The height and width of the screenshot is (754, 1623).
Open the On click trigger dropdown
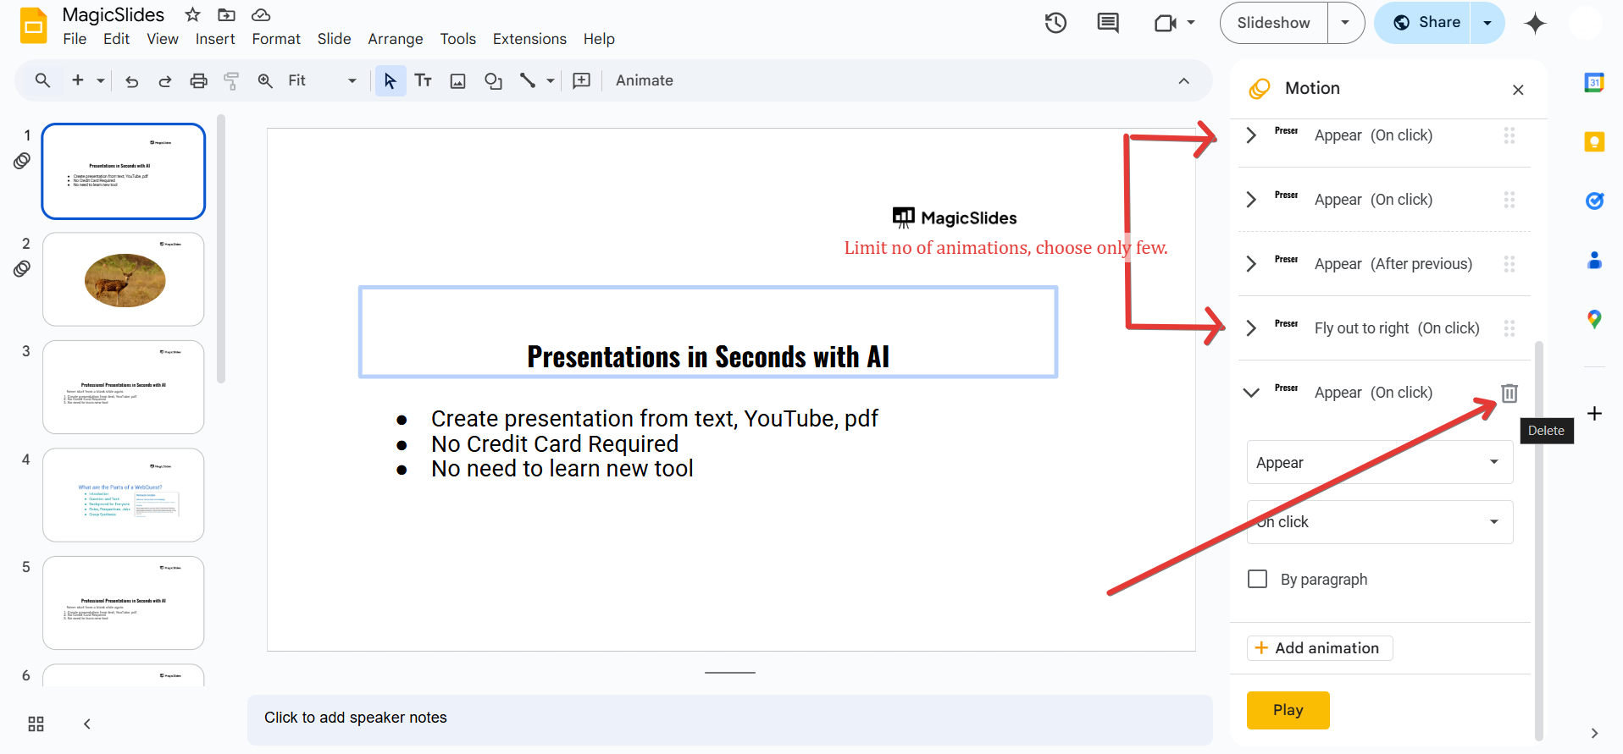[x=1380, y=522]
